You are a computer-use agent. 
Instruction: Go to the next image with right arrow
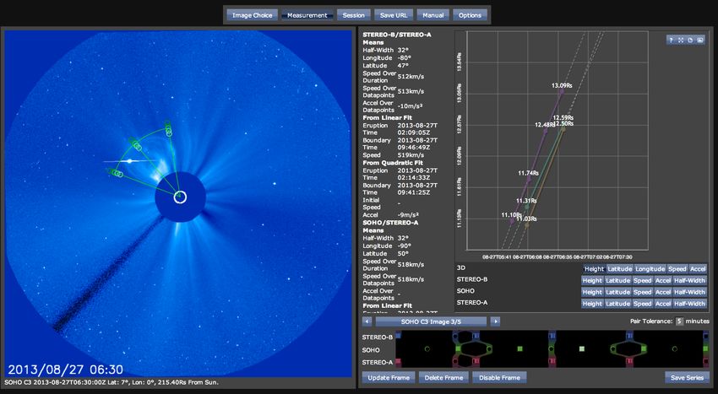click(x=495, y=321)
